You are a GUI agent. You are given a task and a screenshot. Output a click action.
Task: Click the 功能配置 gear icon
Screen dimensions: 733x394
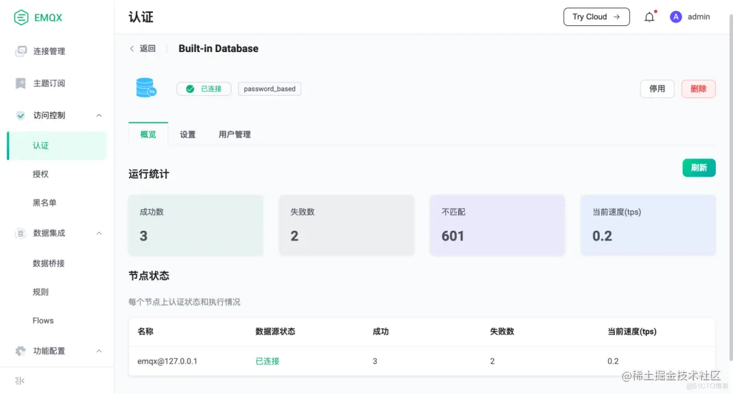(19, 351)
